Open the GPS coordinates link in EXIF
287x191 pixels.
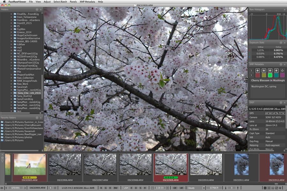coord(275,113)
